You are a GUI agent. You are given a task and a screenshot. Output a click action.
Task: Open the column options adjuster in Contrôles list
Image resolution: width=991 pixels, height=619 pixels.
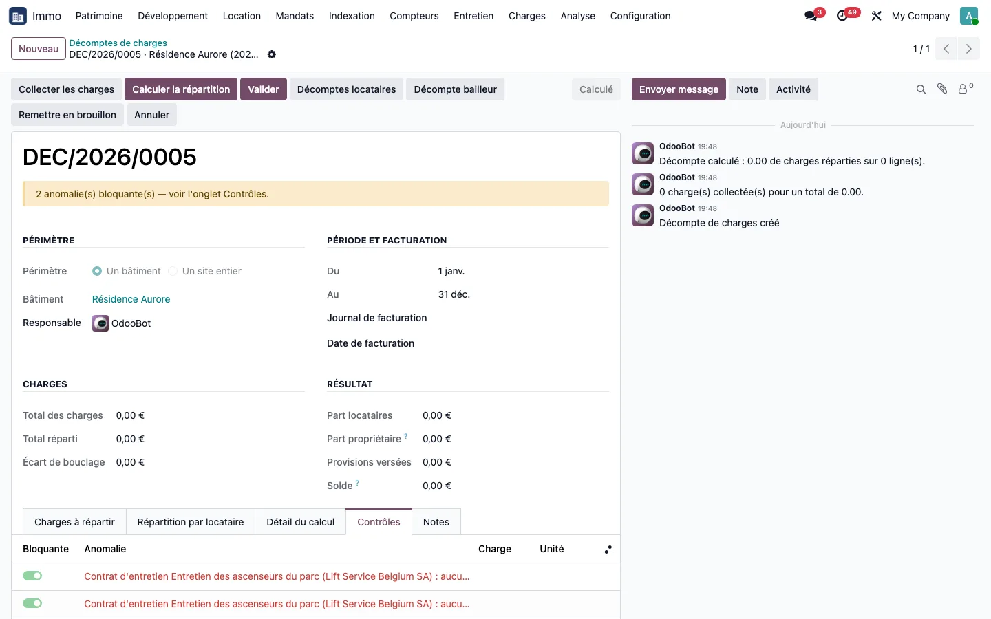(x=608, y=550)
